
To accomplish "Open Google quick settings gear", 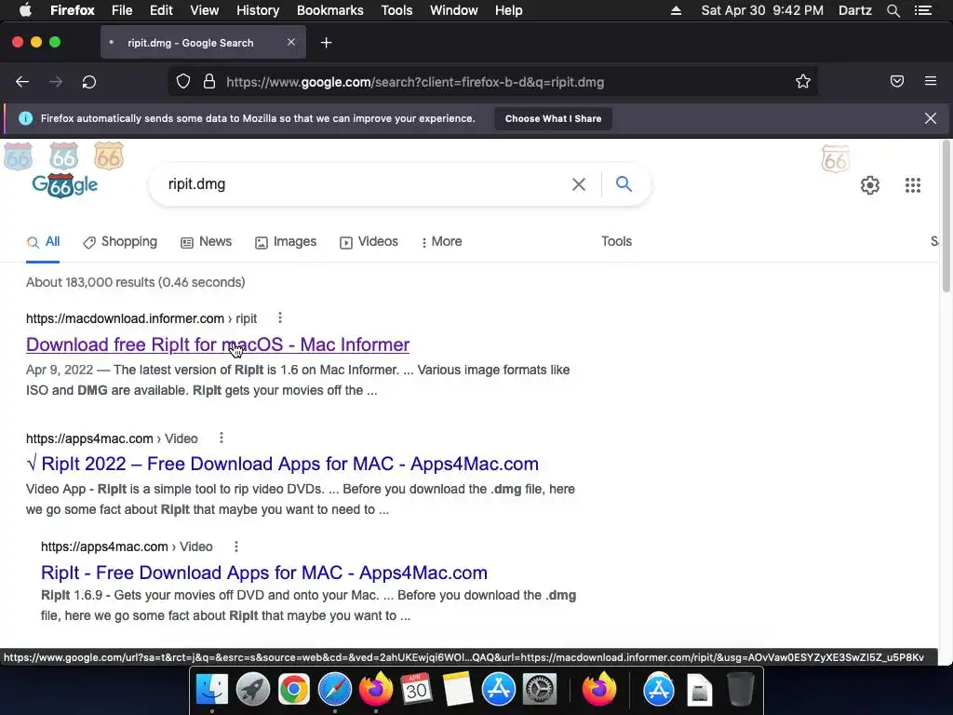I will pos(870,185).
